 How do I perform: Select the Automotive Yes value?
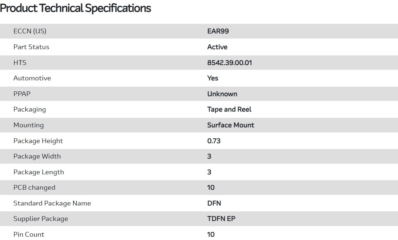tap(212, 78)
